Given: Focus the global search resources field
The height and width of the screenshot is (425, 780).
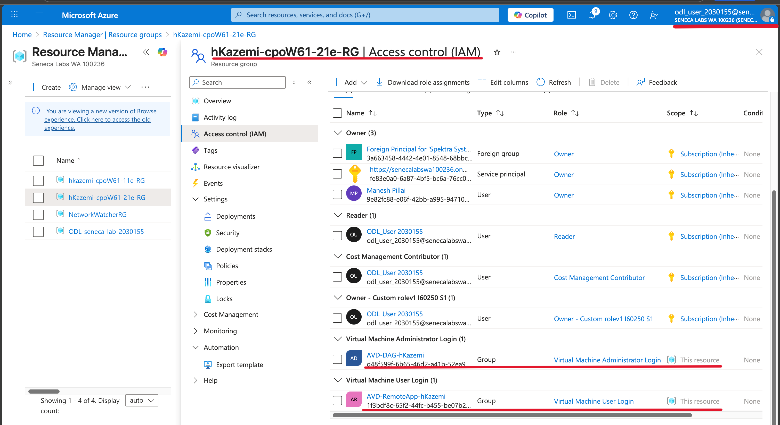Looking at the screenshot, I should (365, 15).
